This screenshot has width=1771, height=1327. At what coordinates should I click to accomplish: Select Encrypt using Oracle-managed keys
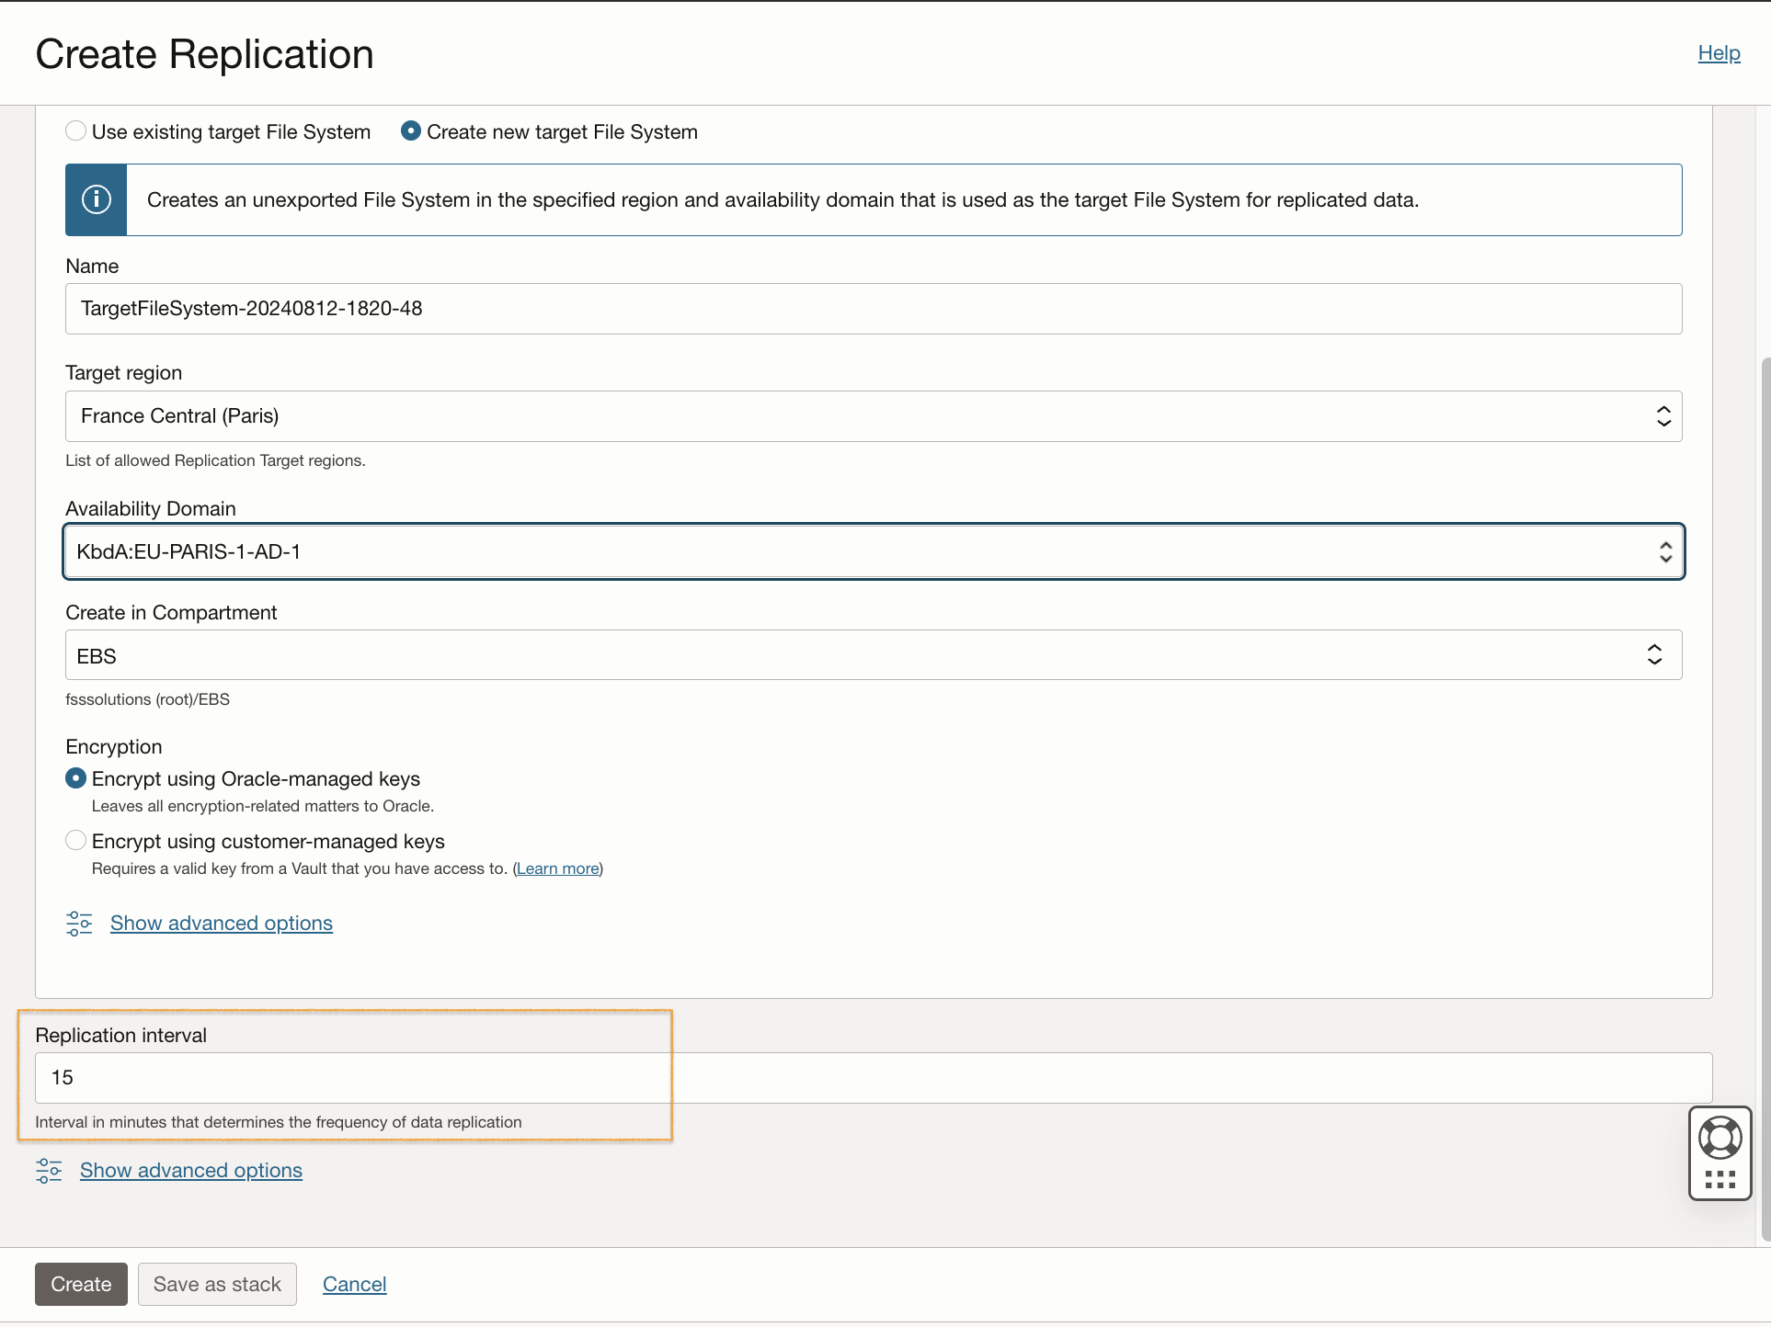pos(75,777)
